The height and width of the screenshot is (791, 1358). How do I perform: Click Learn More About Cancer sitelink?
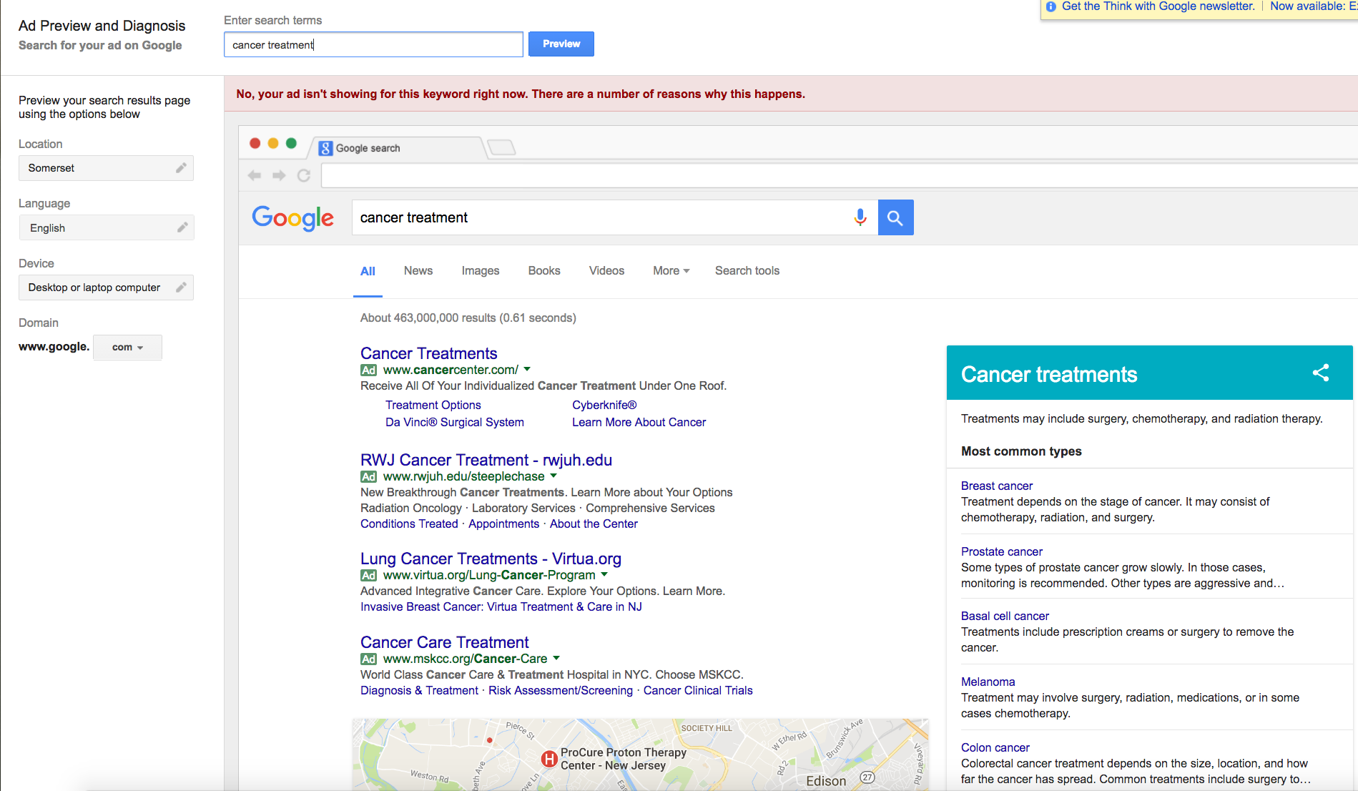tap(639, 423)
